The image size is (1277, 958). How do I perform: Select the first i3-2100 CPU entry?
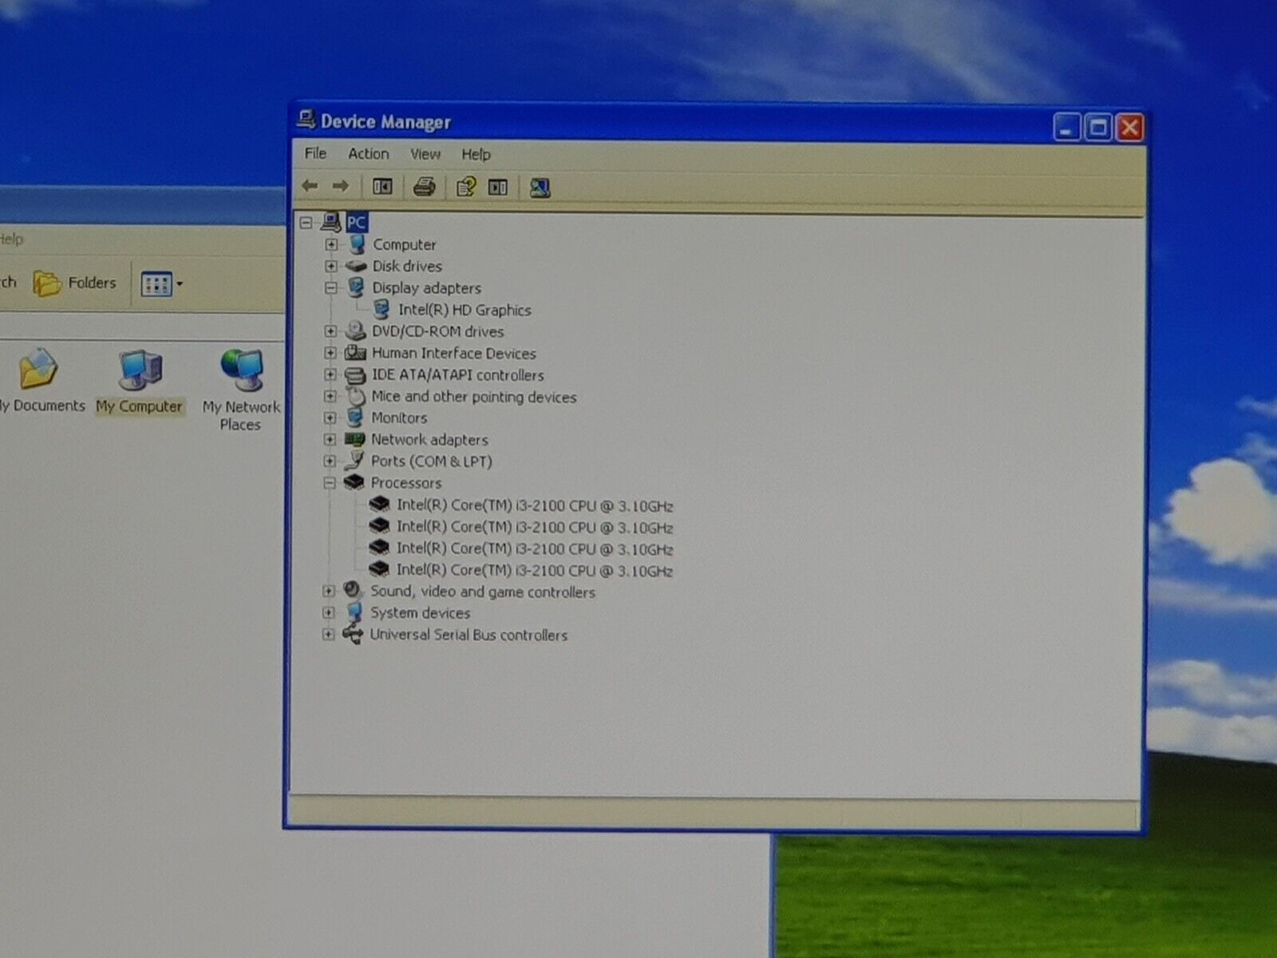pos(534,505)
